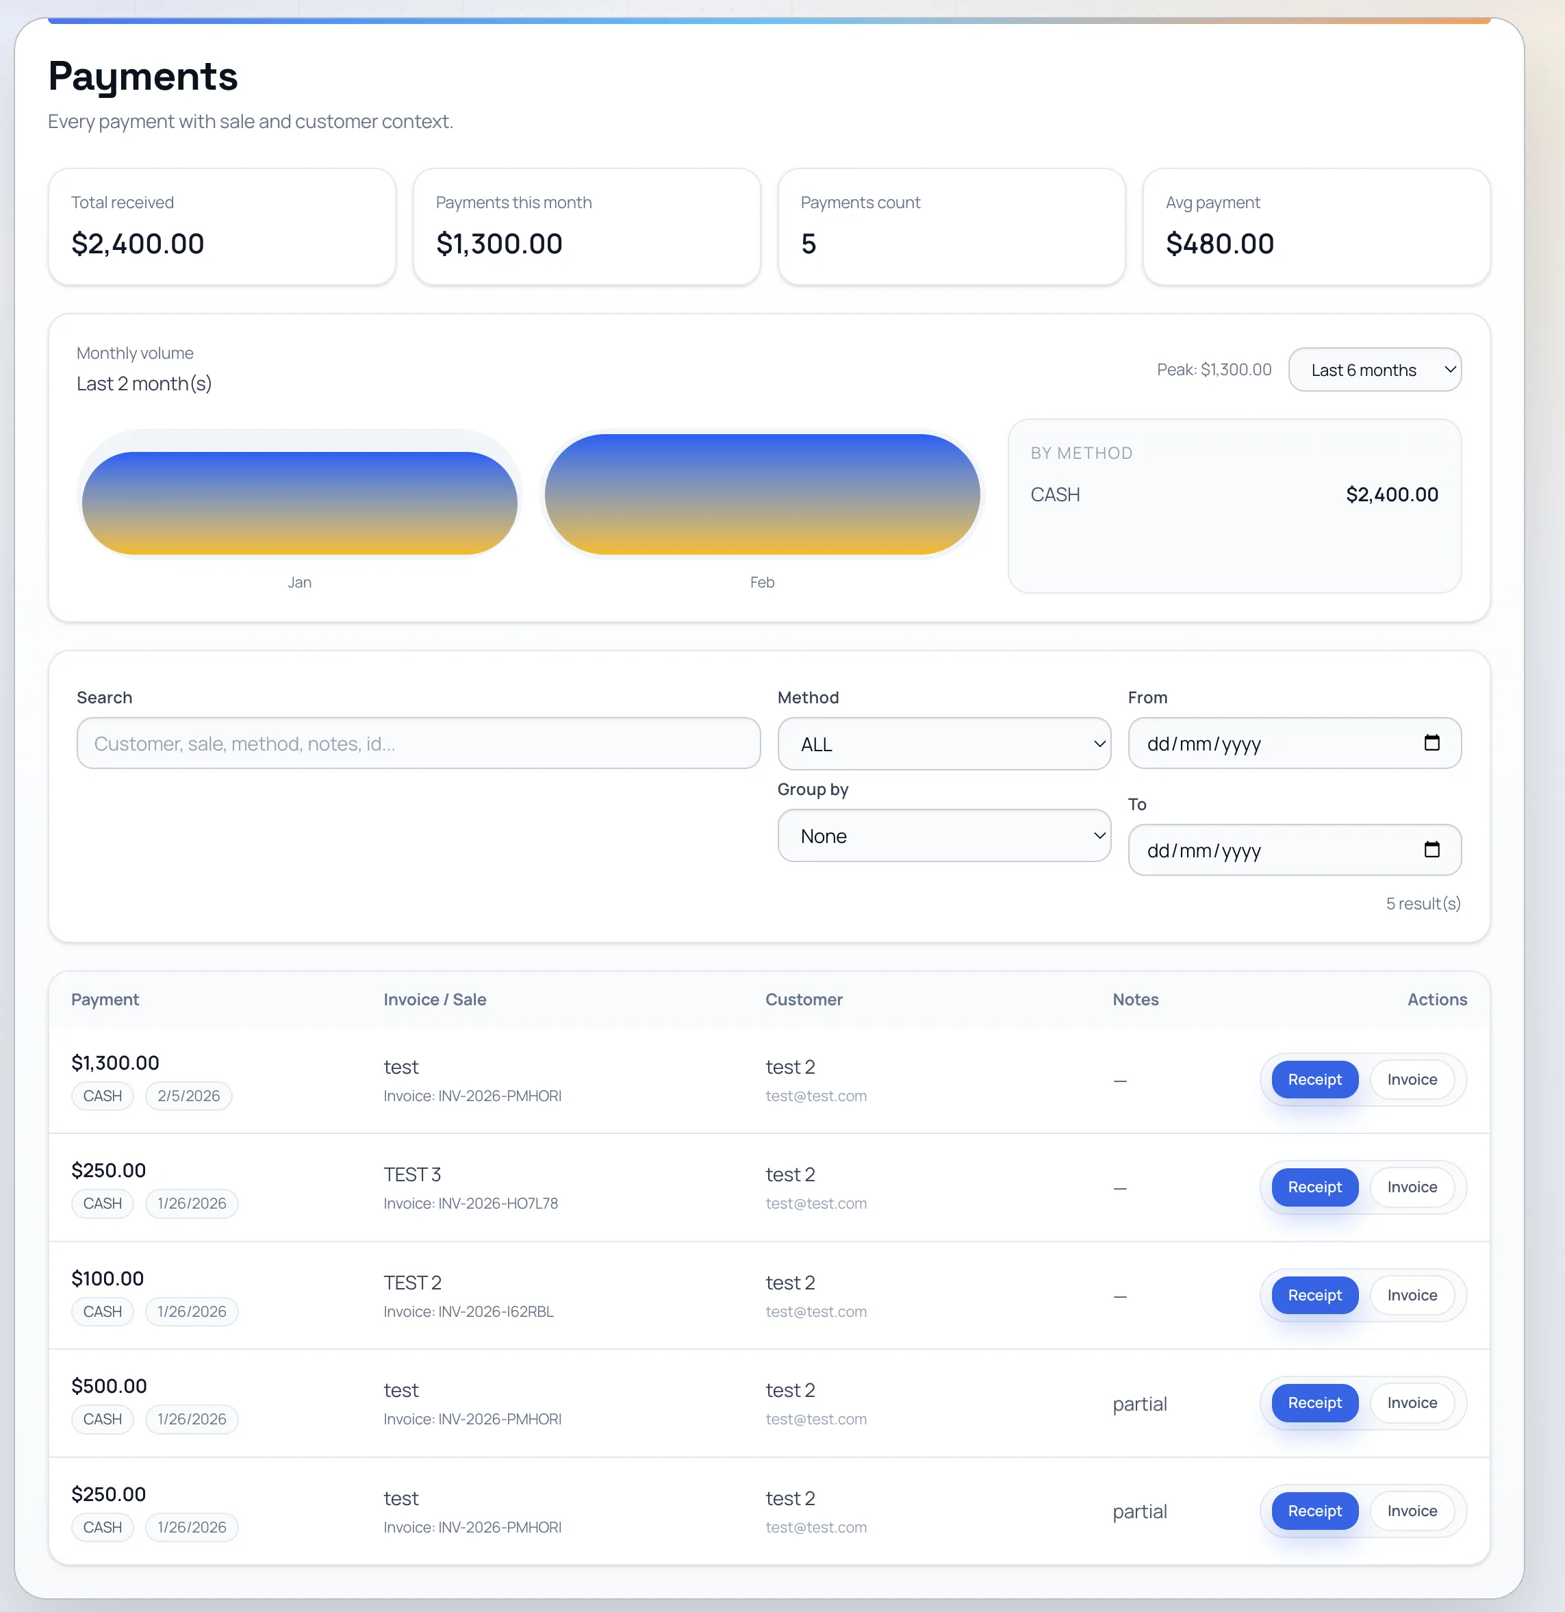The height and width of the screenshot is (1612, 1565).
Task: Open the payment Method filter dropdown
Action: point(943,744)
